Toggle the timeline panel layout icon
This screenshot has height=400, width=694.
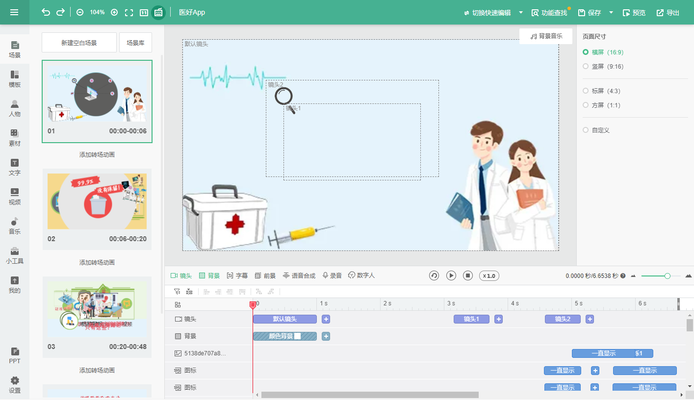tap(158, 12)
